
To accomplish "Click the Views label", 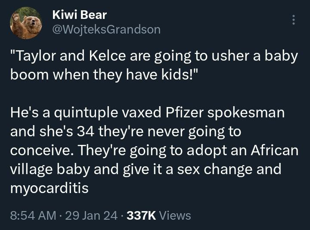I will 175,215.
